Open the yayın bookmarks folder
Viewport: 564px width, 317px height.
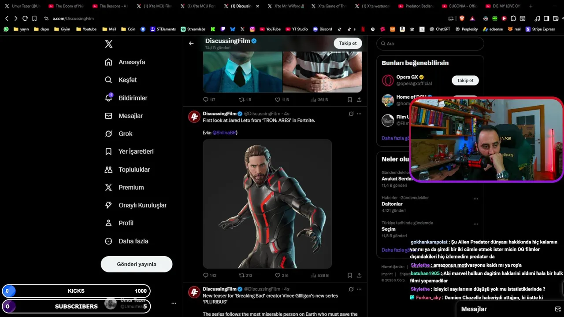point(21,29)
